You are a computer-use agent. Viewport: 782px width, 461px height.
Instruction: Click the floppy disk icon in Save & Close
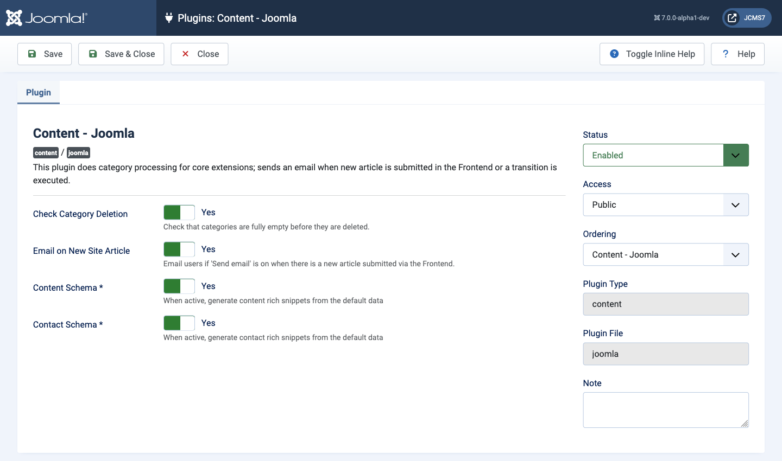coord(93,54)
